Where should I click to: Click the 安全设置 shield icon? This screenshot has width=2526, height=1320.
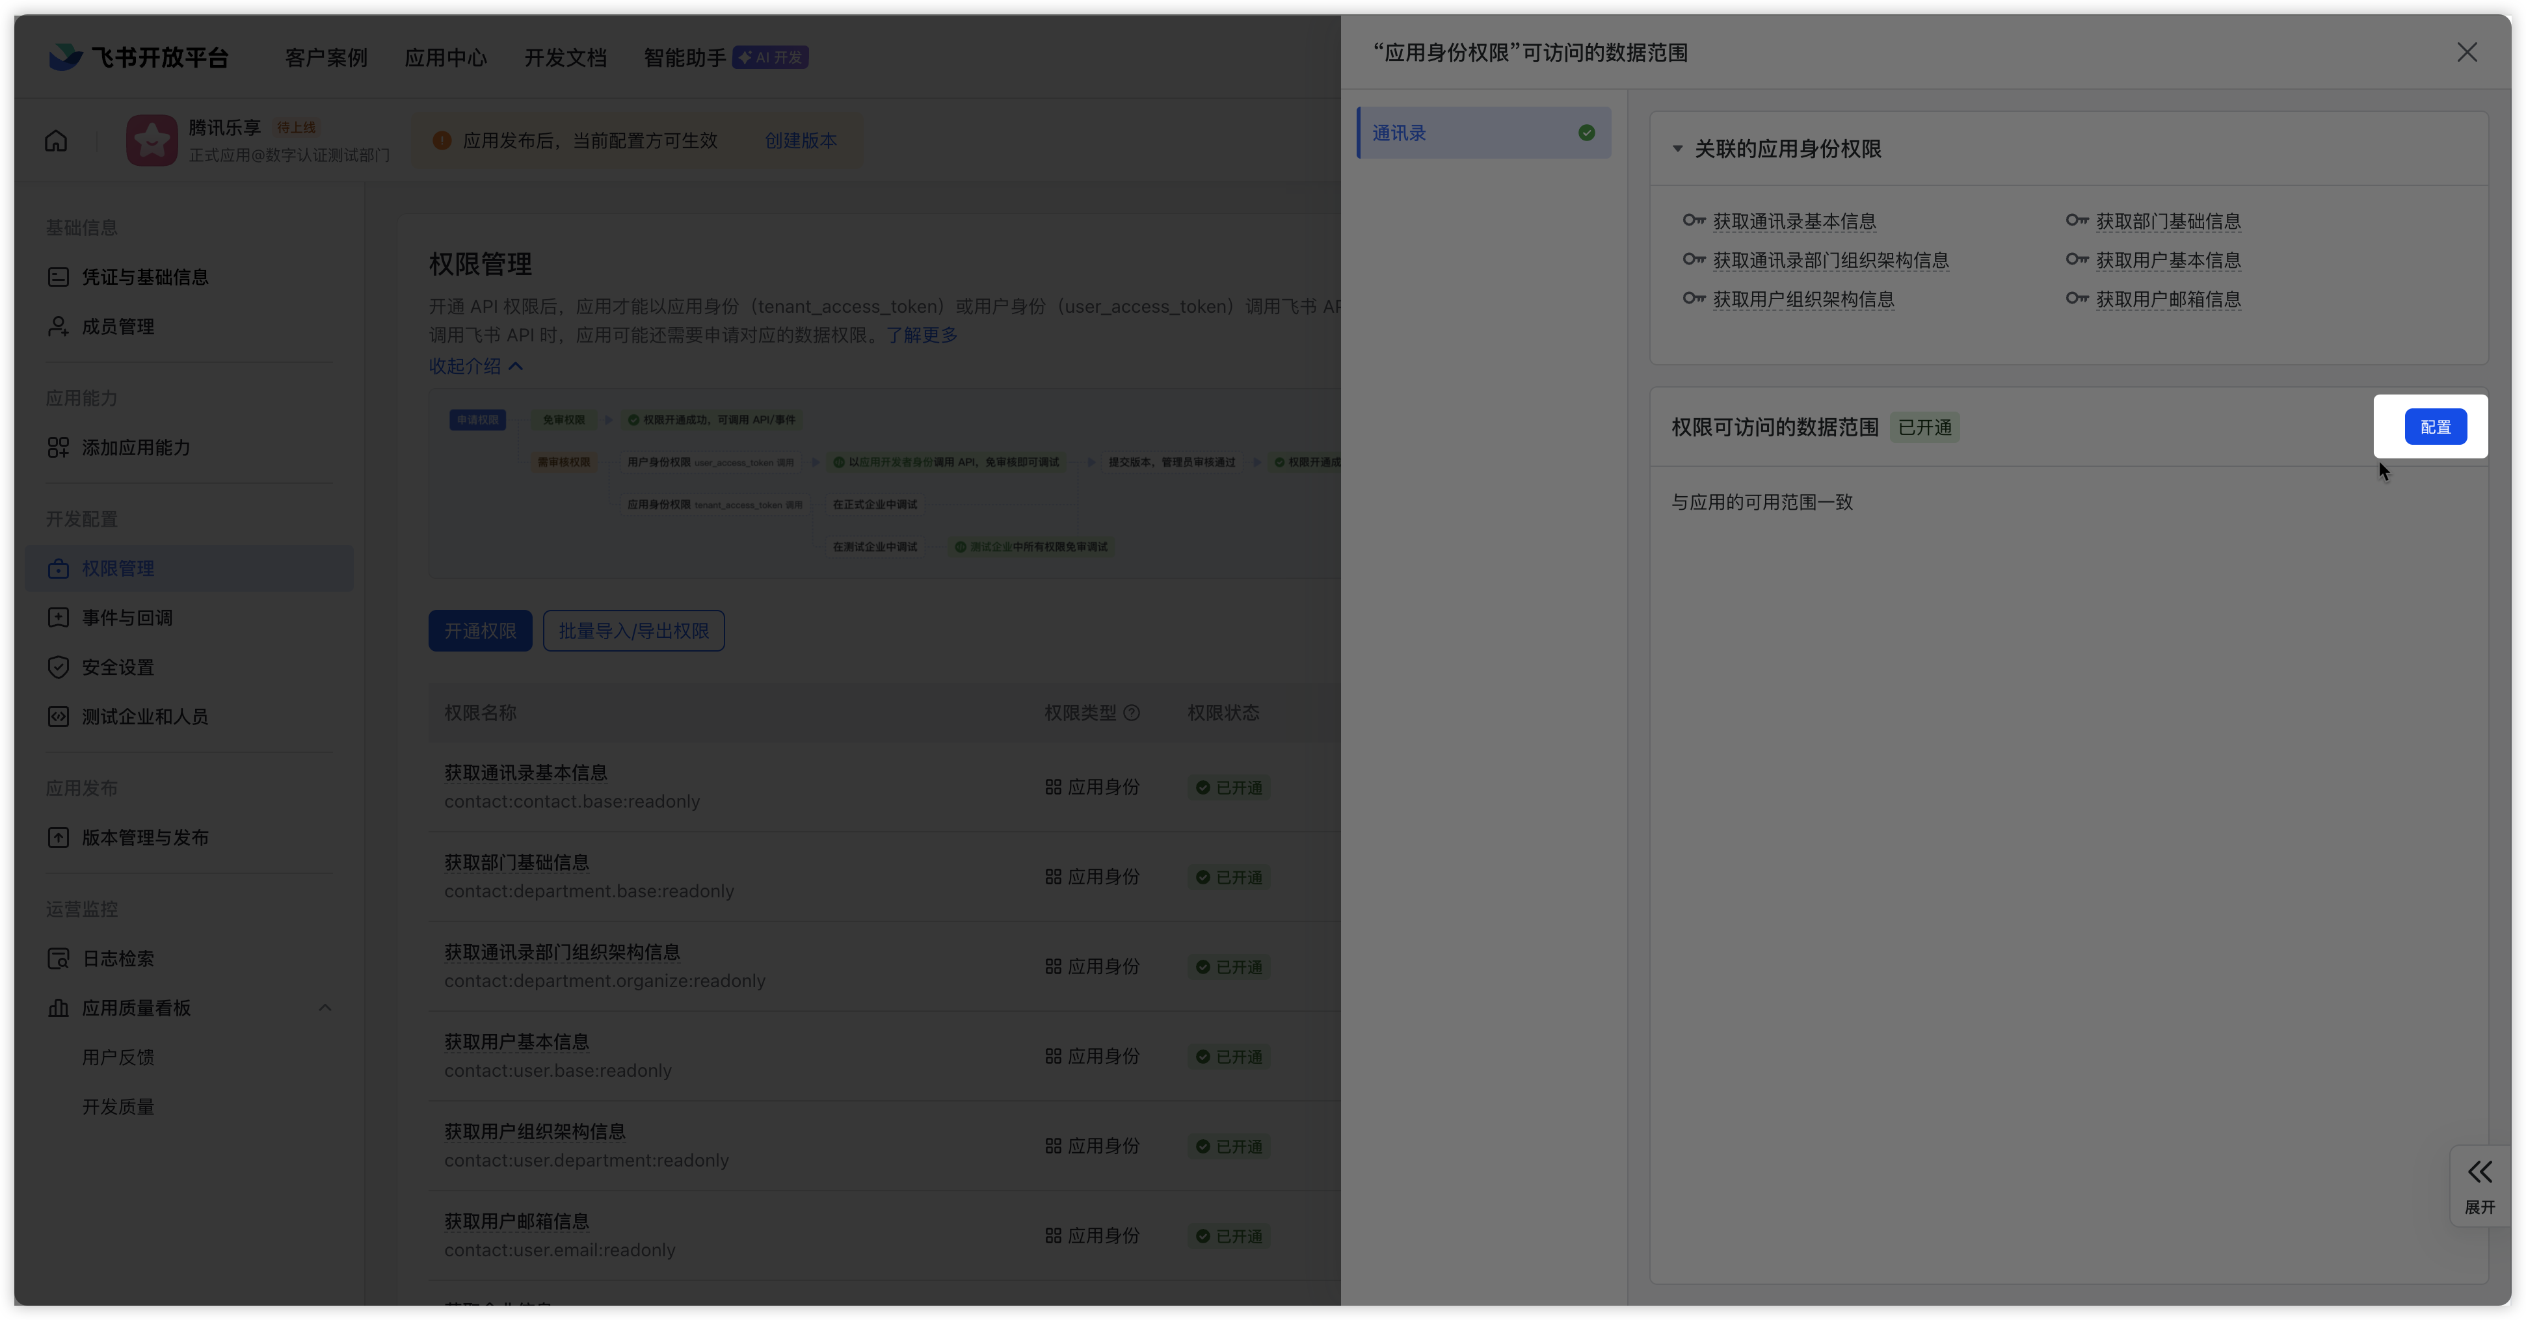click(58, 667)
